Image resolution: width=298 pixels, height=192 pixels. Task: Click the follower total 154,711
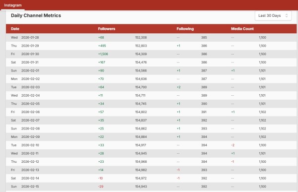click(140, 95)
